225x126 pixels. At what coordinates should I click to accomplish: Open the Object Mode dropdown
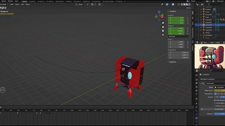coord(4,5)
